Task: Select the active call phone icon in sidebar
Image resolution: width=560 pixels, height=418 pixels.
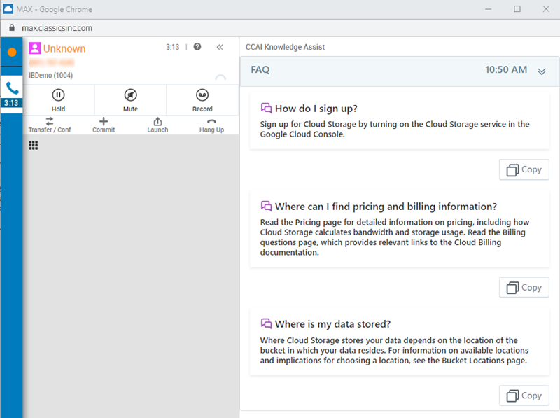Action: tap(12, 88)
